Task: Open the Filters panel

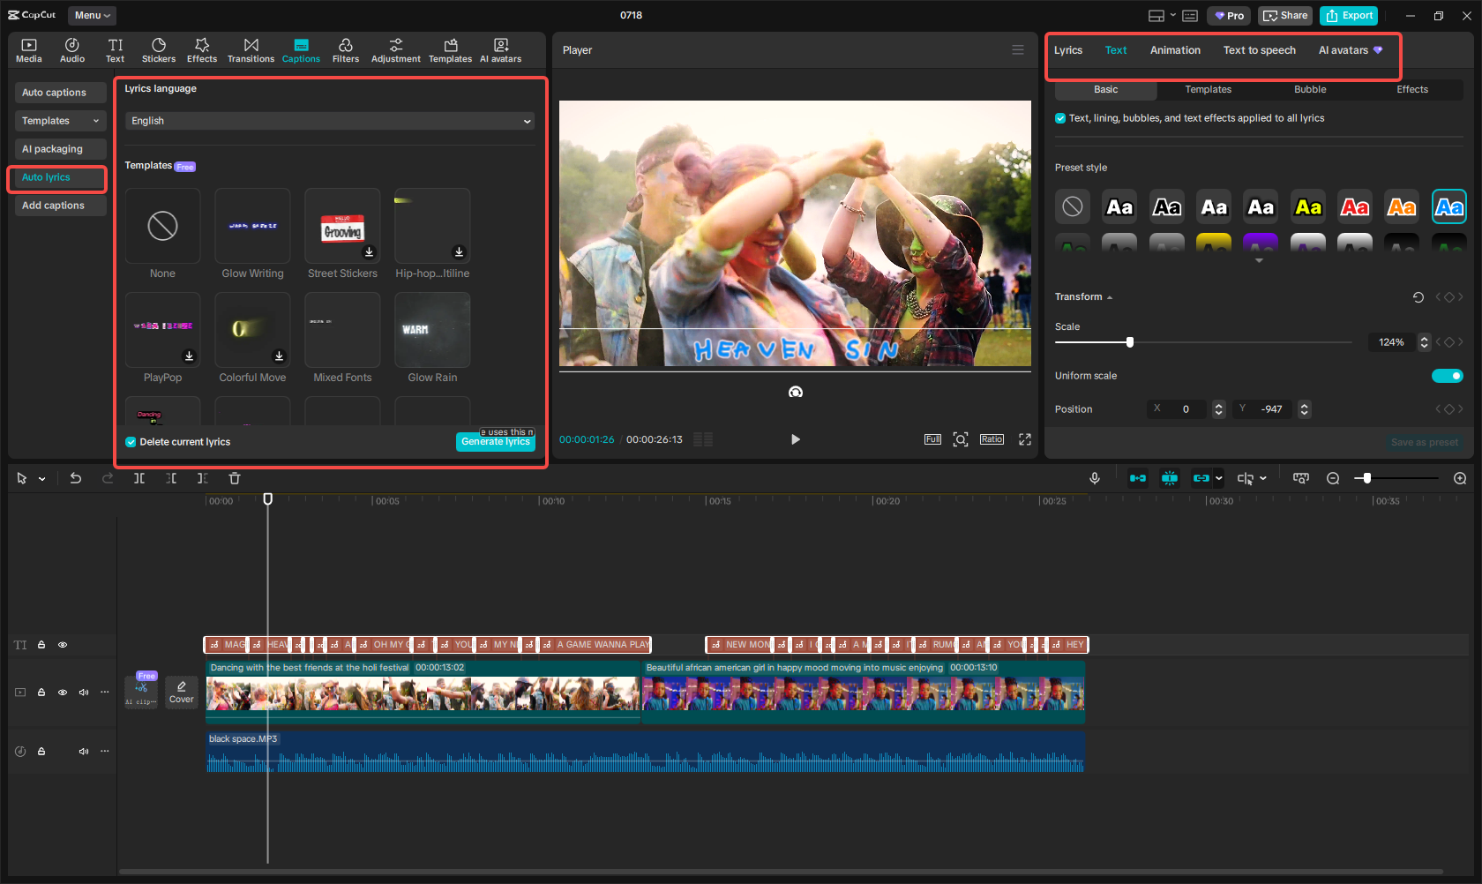Action: 345,50
